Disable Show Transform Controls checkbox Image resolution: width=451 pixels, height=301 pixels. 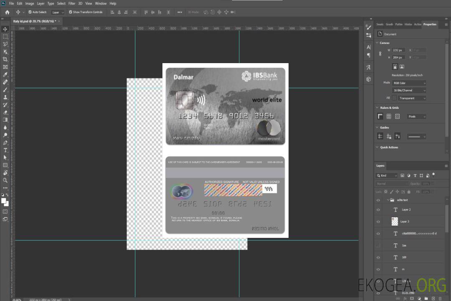[x=71, y=12]
